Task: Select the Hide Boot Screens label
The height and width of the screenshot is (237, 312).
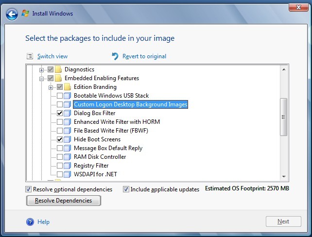Action: coord(97,139)
